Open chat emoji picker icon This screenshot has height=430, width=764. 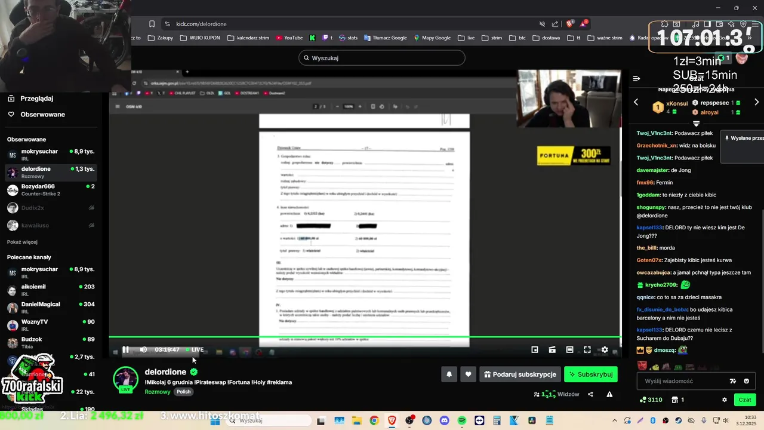tap(746, 381)
